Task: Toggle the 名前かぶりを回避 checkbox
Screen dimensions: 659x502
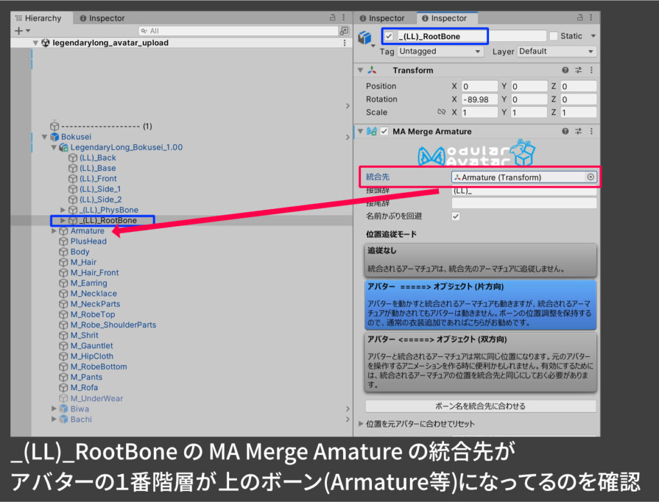Action: (456, 217)
